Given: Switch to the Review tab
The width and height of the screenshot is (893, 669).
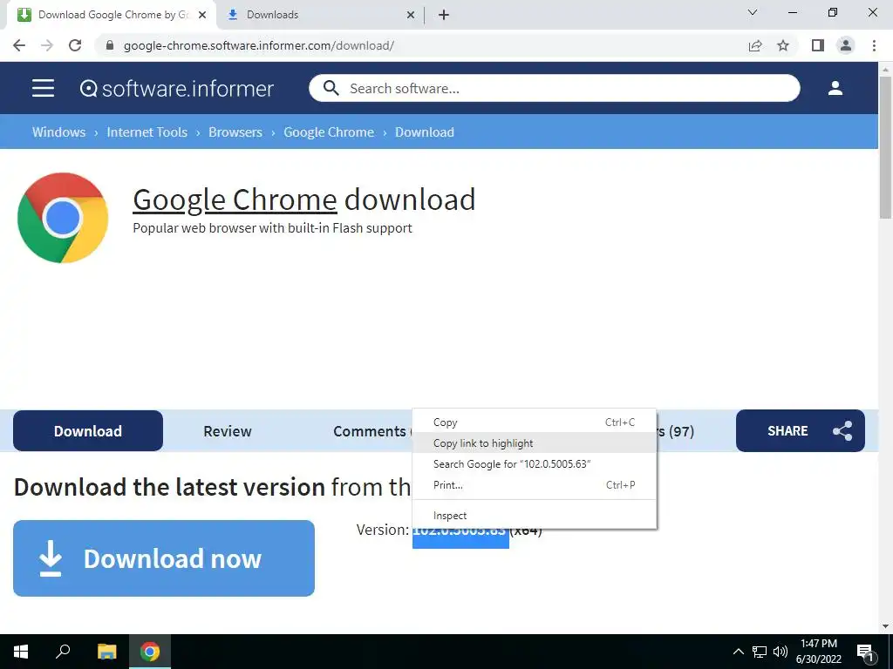Looking at the screenshot, I should coord(228,430).
